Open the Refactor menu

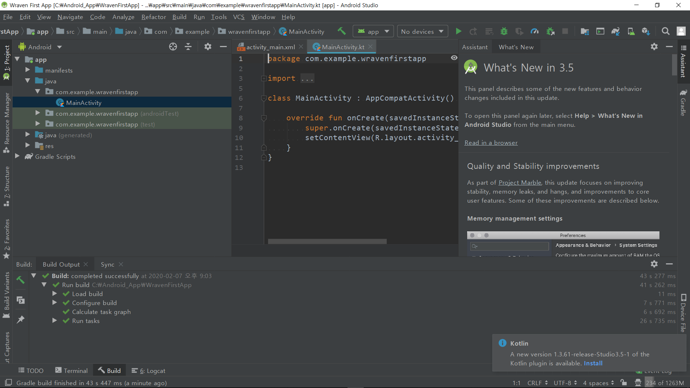point(153,17)
